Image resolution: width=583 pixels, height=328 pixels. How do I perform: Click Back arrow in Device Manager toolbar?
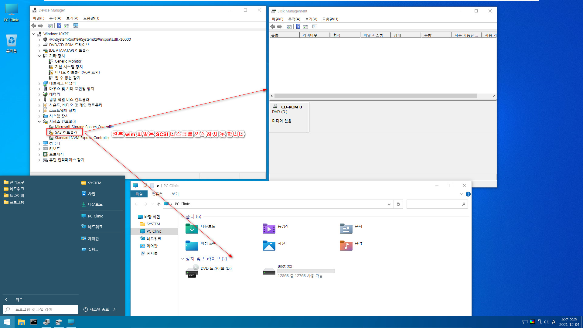[x=34, y=26]
